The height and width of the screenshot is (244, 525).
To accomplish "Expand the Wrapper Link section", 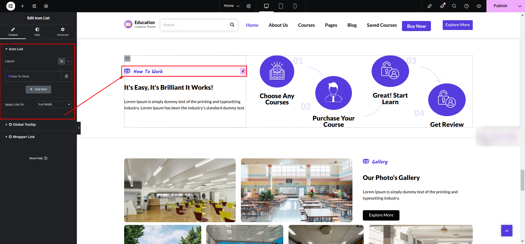I will point(21,137).
